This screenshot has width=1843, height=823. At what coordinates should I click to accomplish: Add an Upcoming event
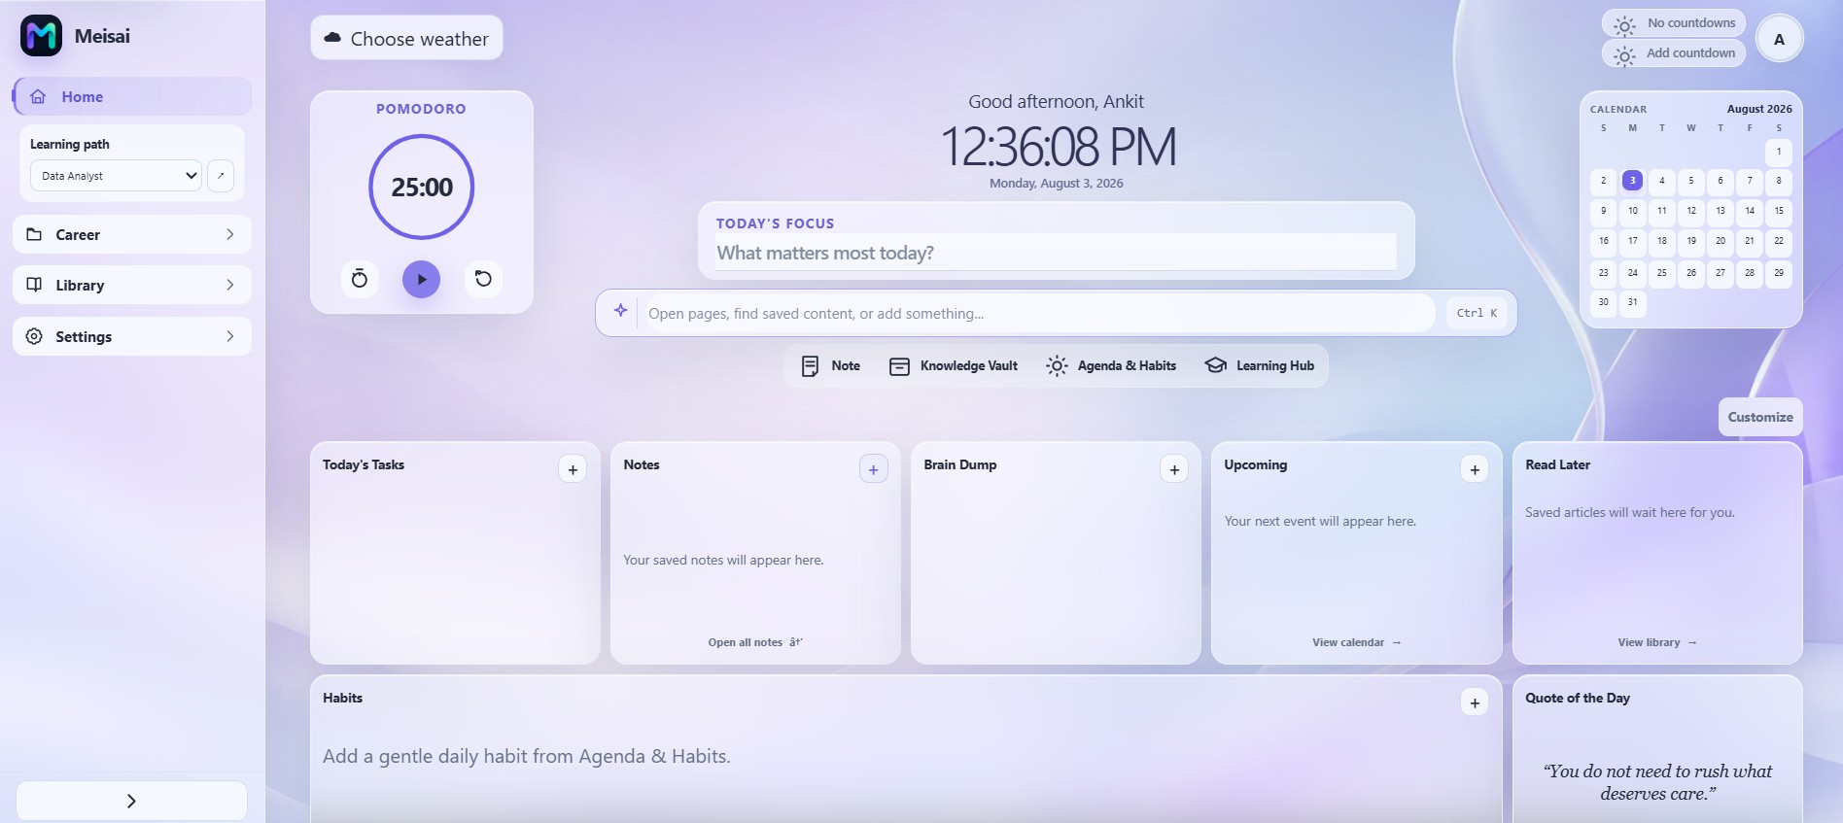click(1475, 469)
